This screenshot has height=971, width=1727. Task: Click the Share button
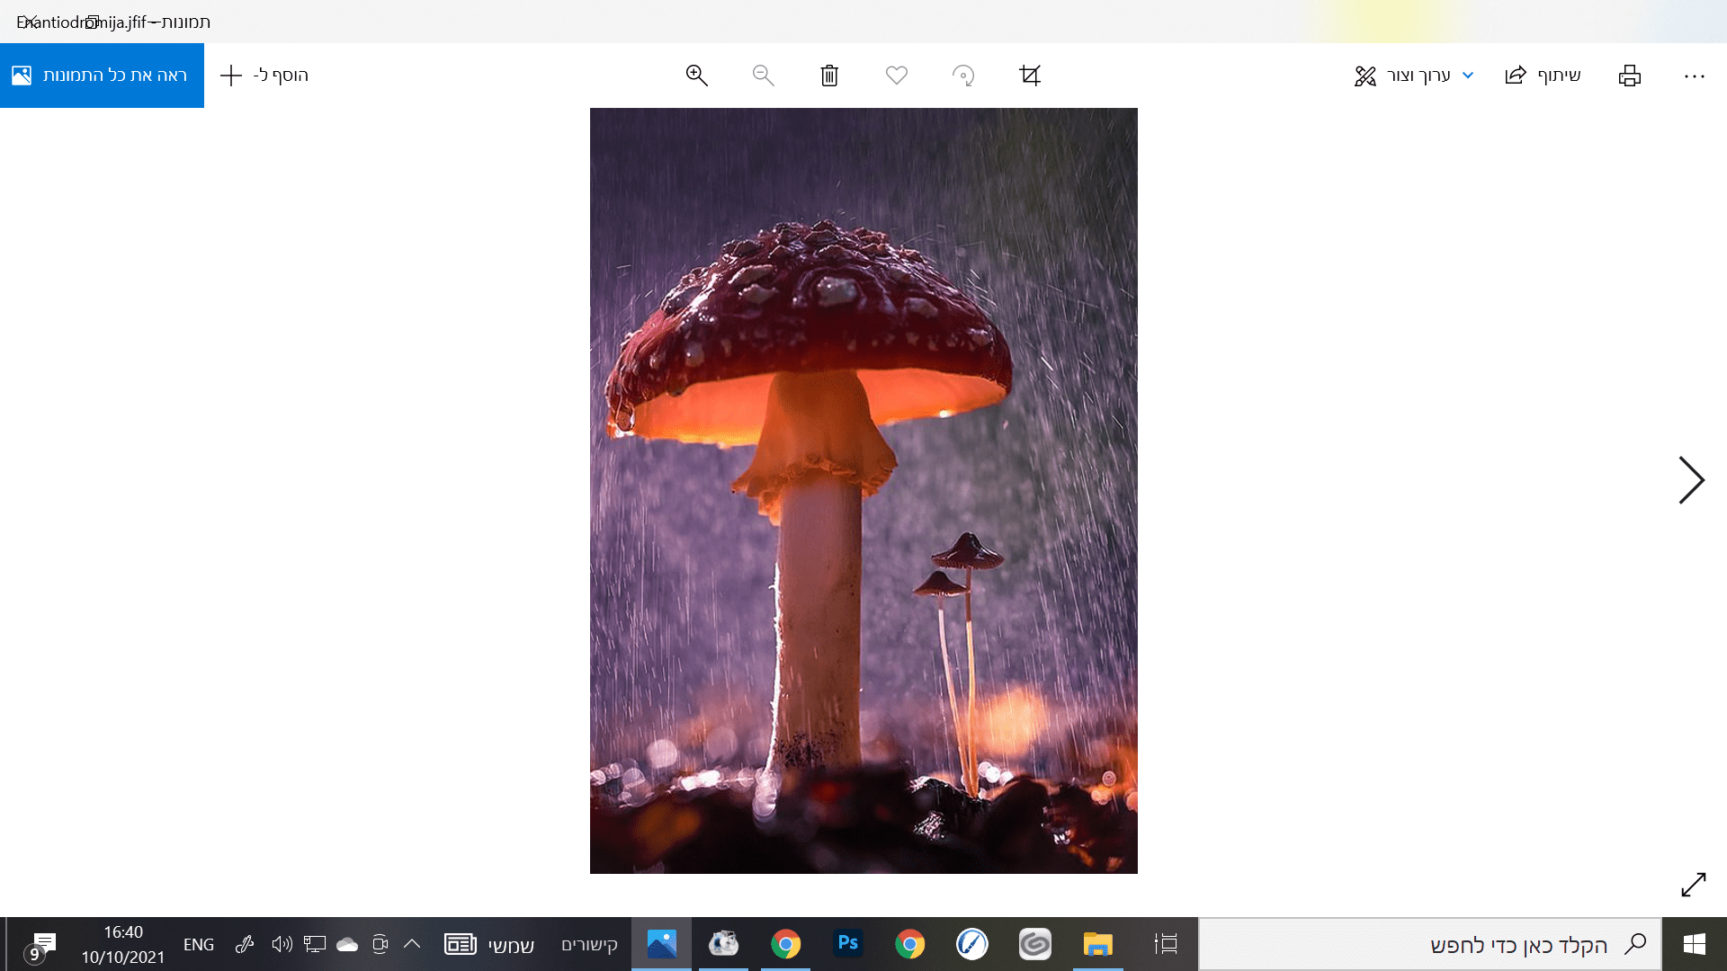(1543, 76)
